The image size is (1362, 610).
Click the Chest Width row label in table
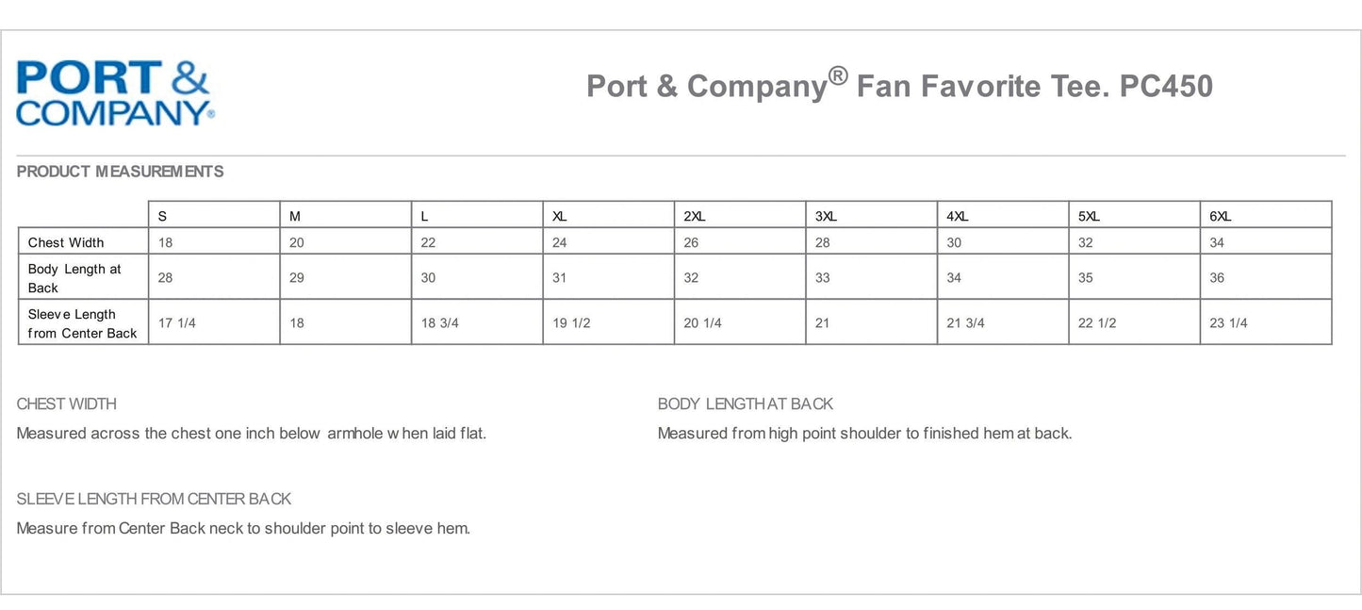click(x=66, y=242)
